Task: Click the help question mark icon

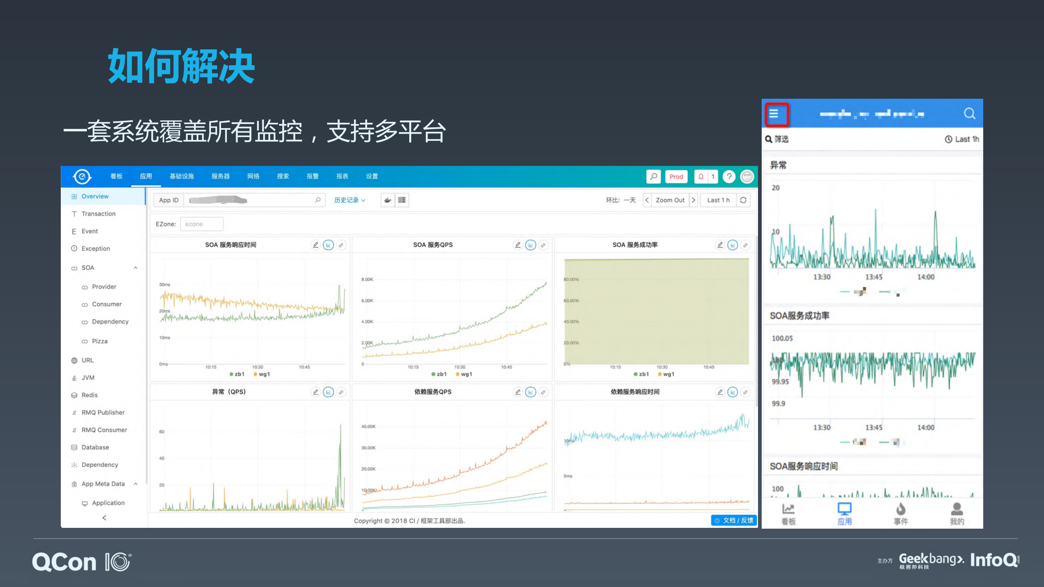Action: pos(729,177)
